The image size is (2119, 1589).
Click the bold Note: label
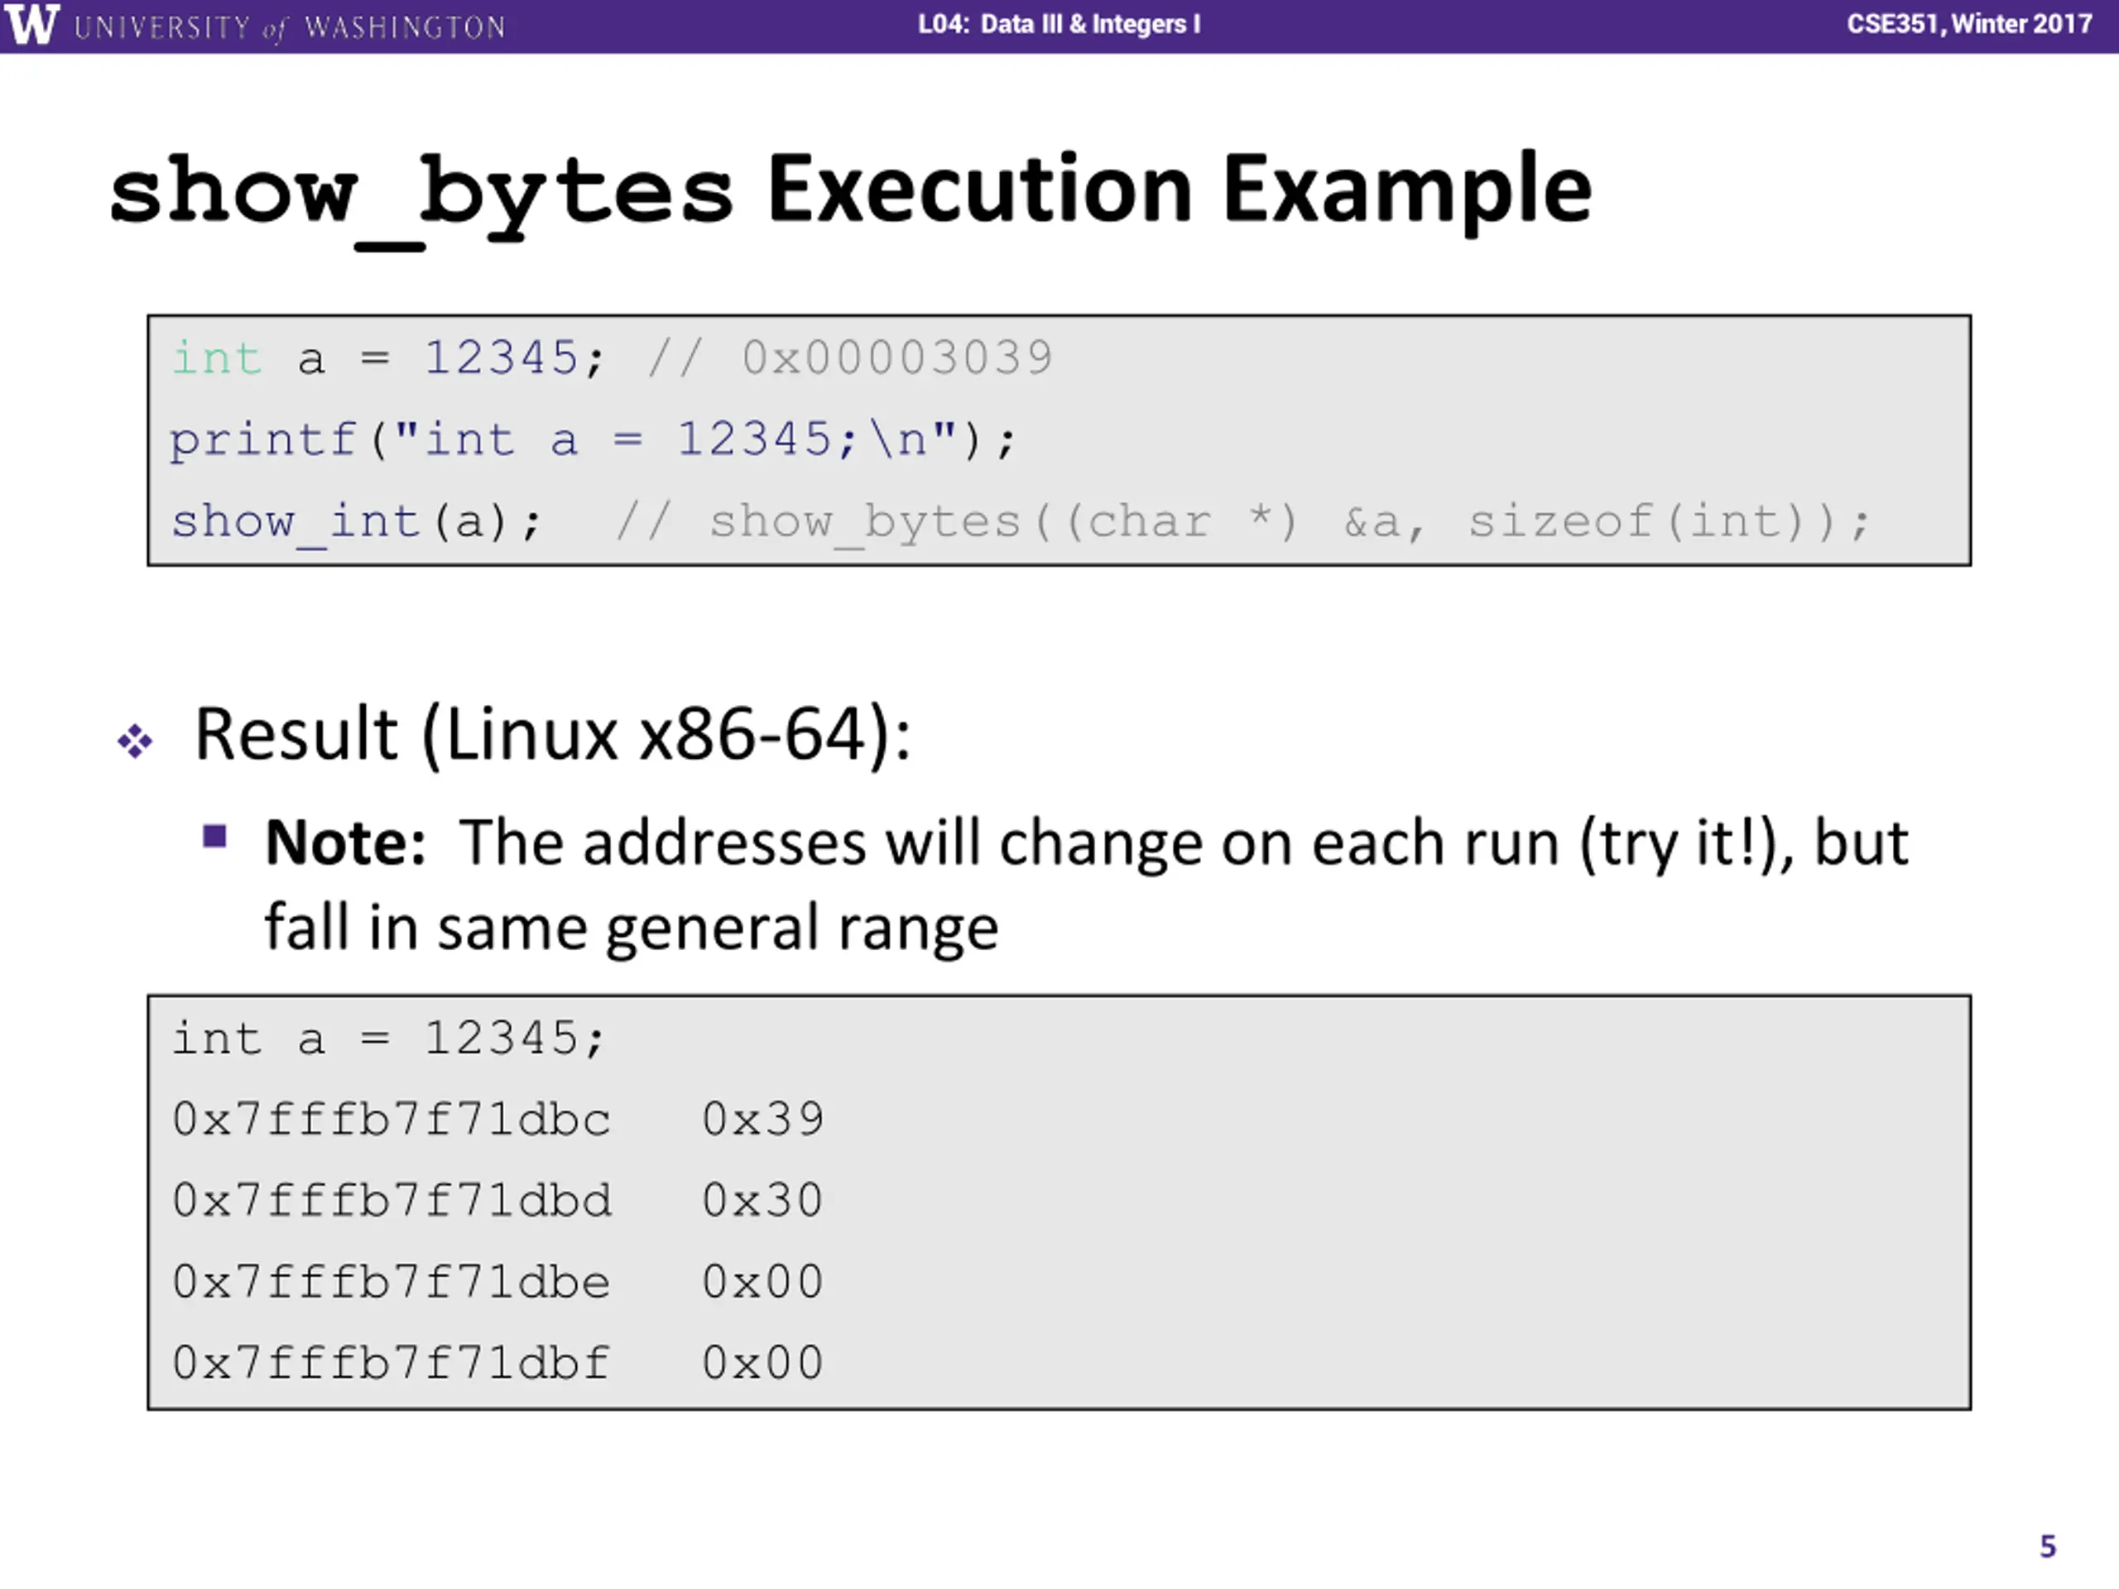click(x=346, y=844)
